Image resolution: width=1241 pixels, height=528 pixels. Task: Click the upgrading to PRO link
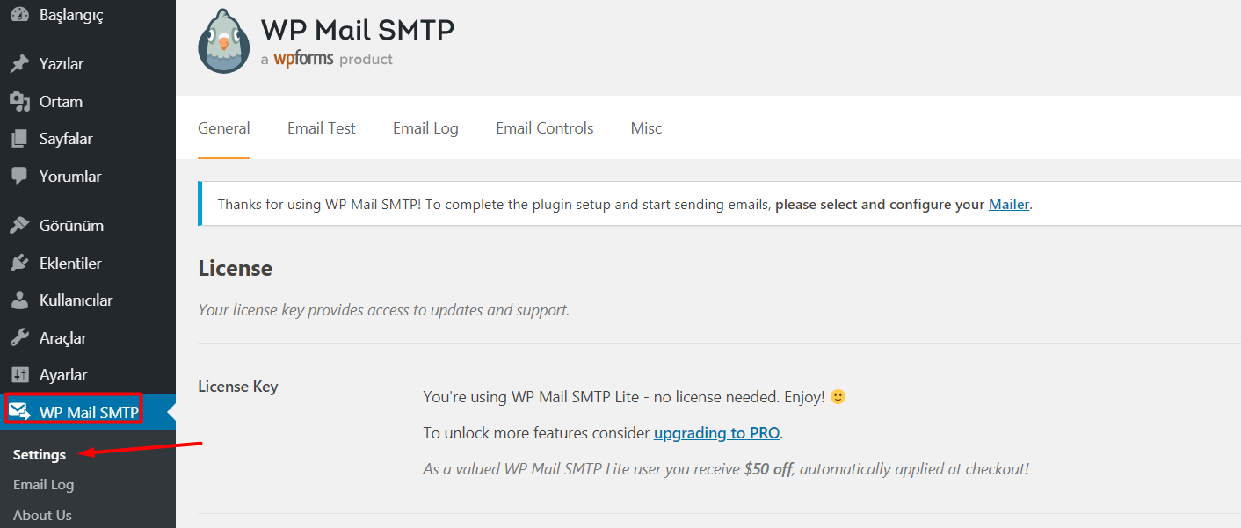717,433
